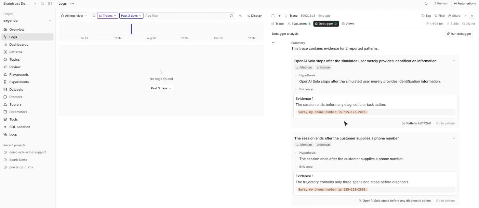The image size is (479, 208).
Task: Open the Display options button
Action: coord(254,16)
